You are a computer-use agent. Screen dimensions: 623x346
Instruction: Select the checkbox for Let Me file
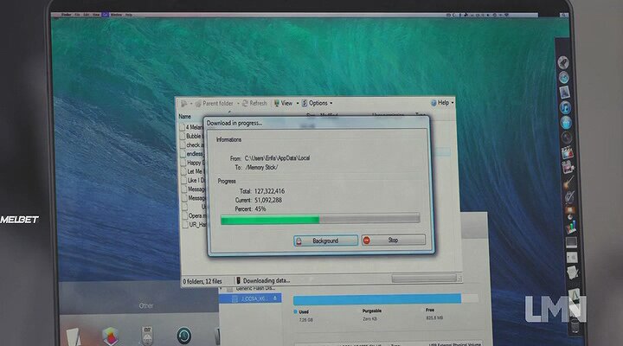click(183, 171)
